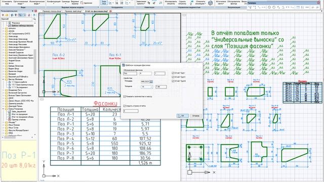Click the left panel vertical scrollbar
Screen dimensions: 324x182
click(35, 62)
